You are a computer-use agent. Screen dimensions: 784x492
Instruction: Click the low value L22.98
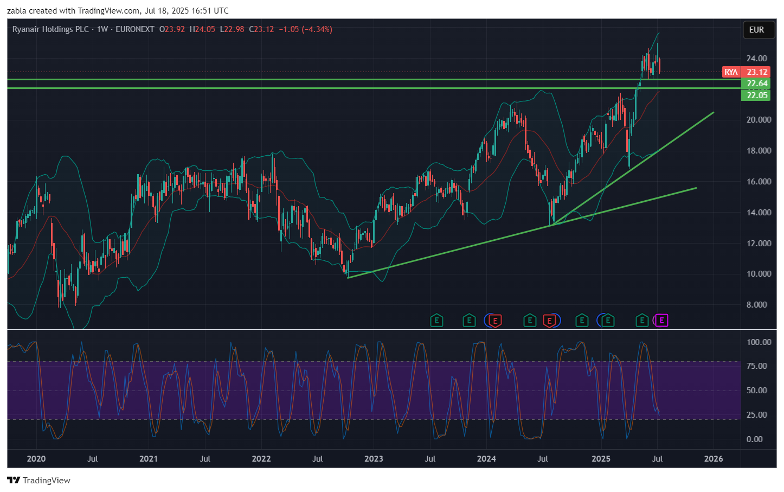[232, 29]
